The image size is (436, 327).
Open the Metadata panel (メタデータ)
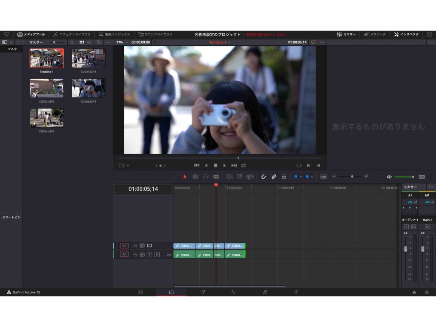coord(375,34)
